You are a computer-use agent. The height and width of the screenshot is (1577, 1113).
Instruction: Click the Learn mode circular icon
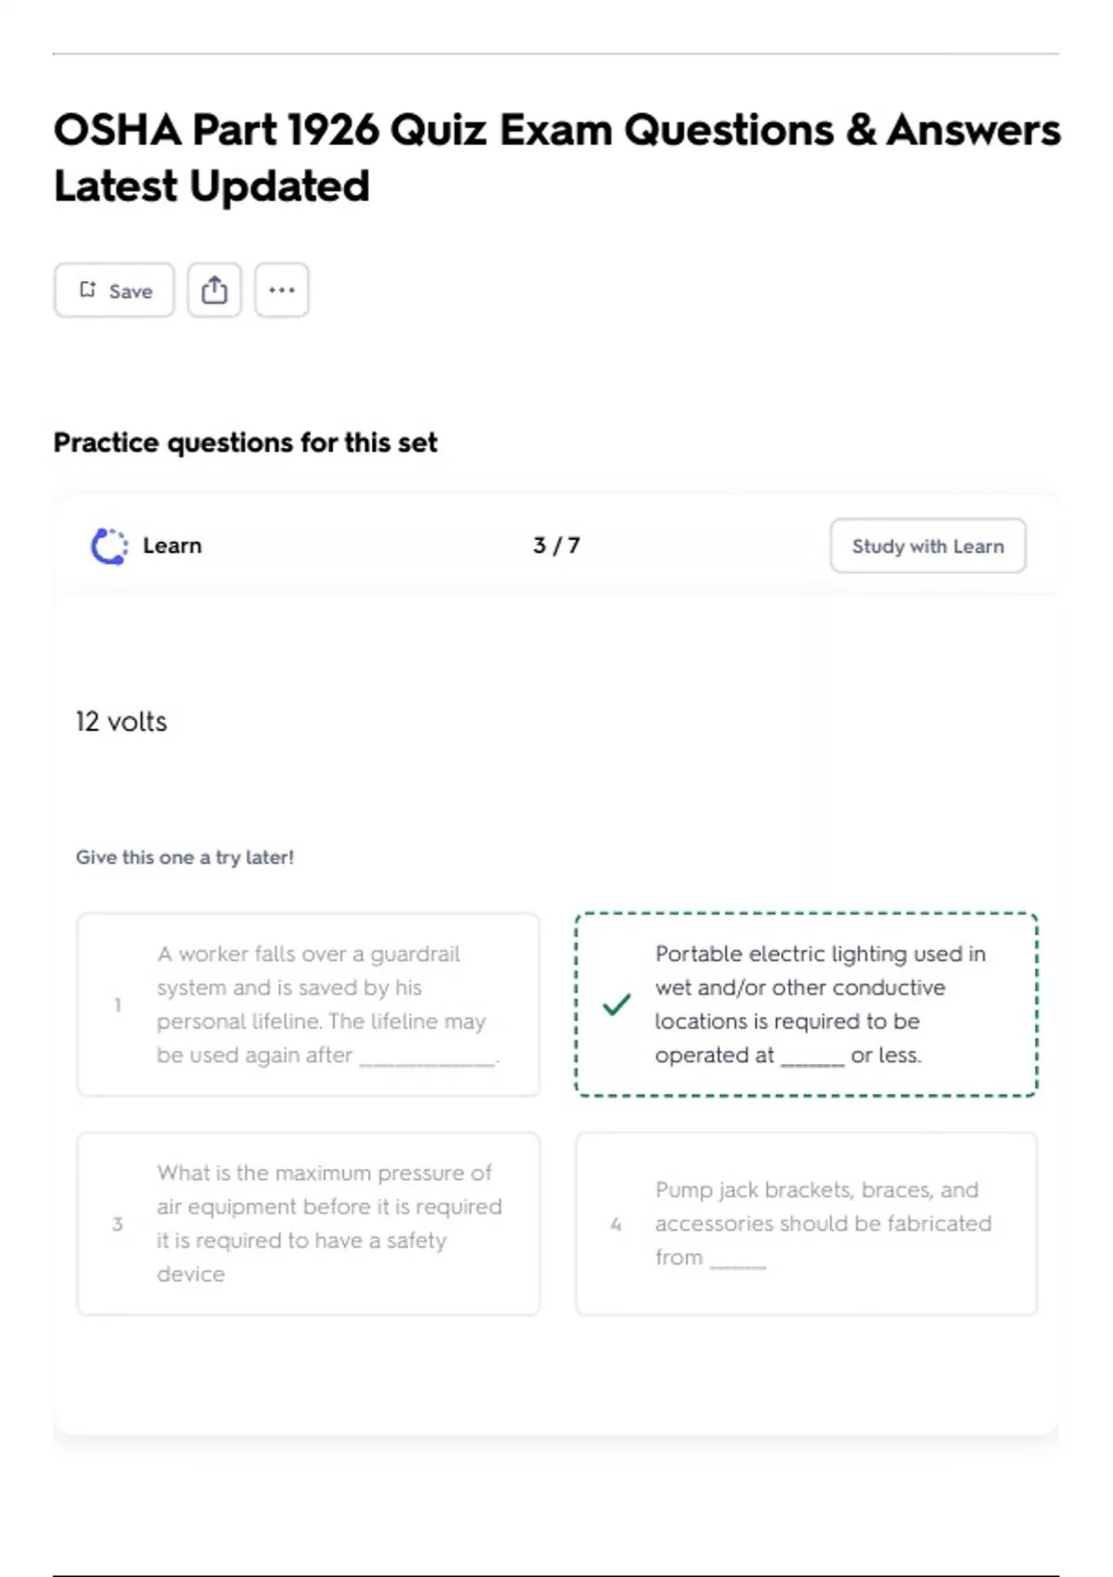(109, 545)
